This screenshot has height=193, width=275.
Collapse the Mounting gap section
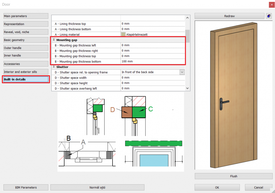point(54,40)
